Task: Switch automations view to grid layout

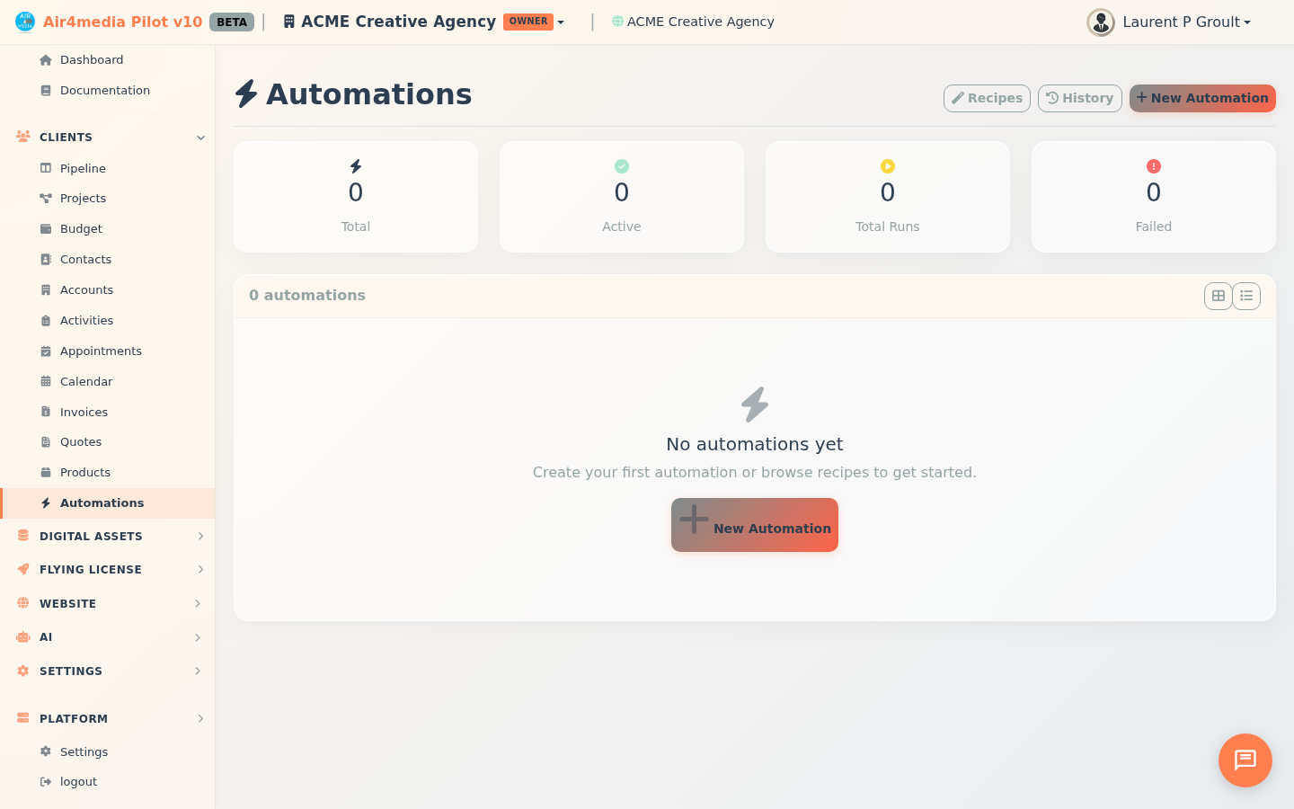Action: click(x=1218, y=295)
